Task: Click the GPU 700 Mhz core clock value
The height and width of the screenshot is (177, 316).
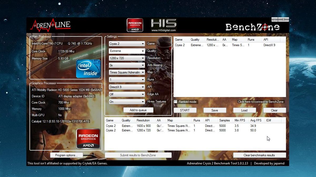Action: click(63, 103)
